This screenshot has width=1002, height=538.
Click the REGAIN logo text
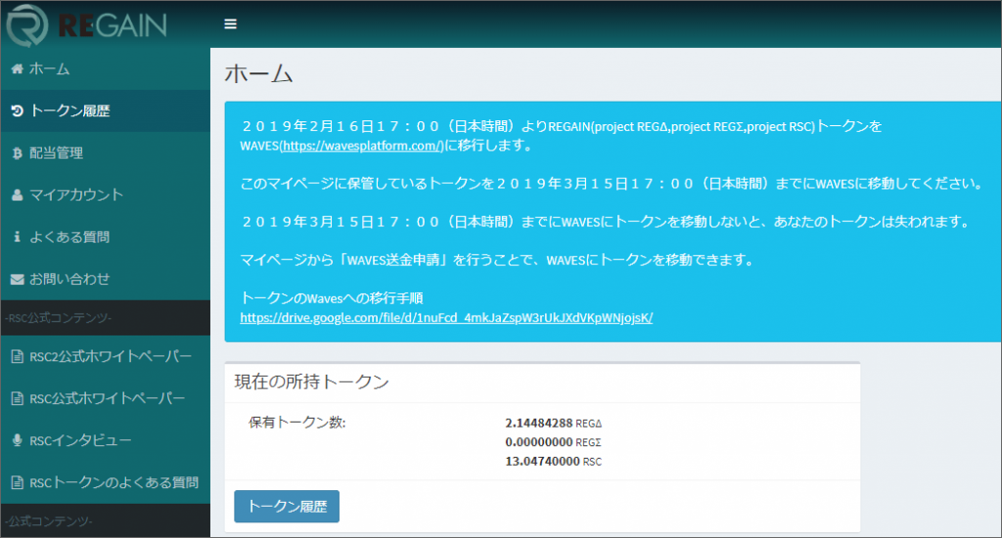113,25
